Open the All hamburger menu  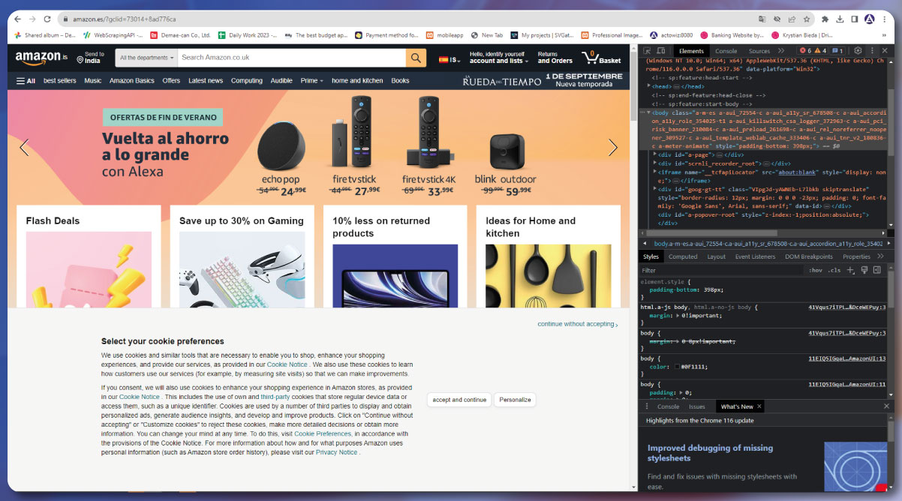[x=26, y=80]
